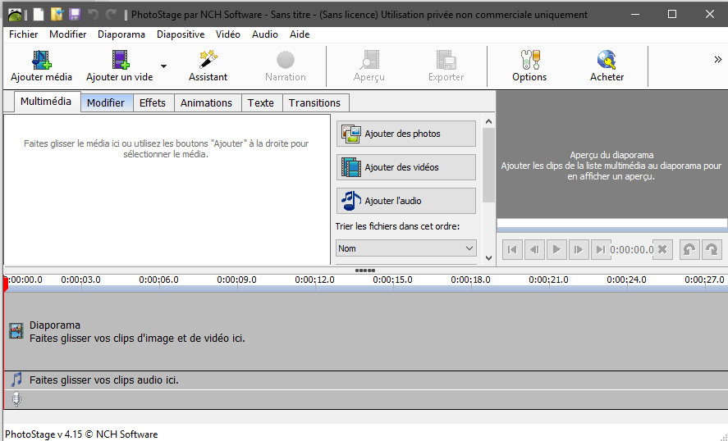Image resolution: width=728 pixels, height=441 pixels.
Task: Switch to the Effets tab
Action: (x=153, y=103)
